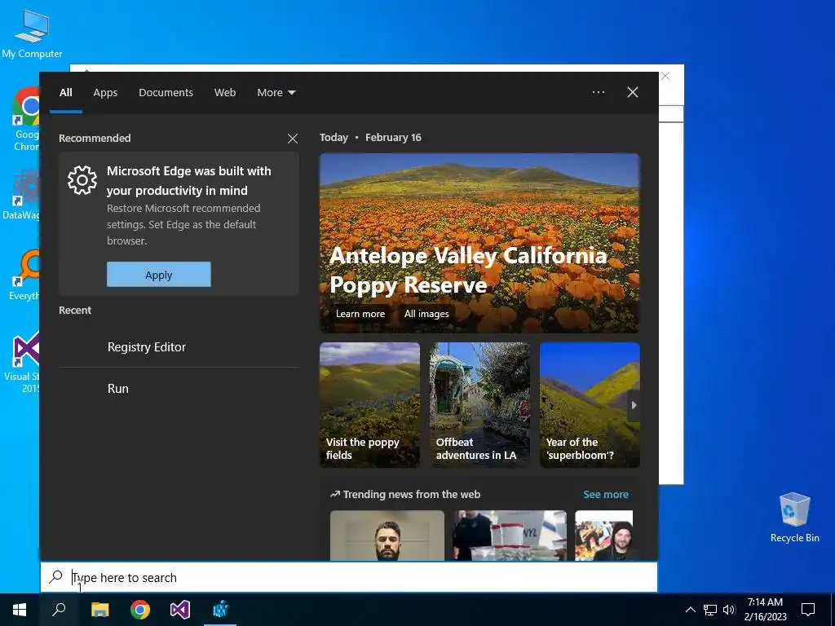
Task: Select the DataWag desktop shortcut
Action: (21, 195)
